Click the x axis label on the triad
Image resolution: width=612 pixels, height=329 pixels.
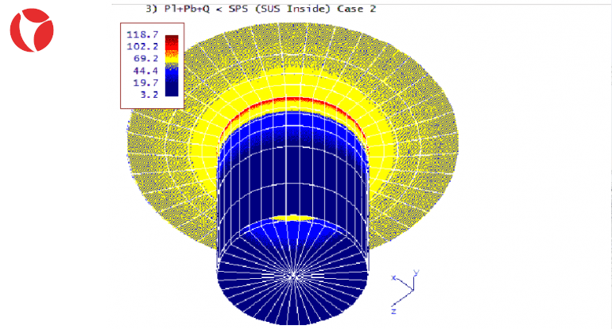pyautogui.click(x=393, y=278)
